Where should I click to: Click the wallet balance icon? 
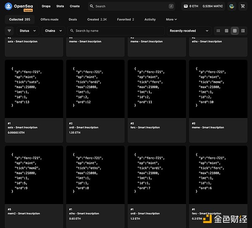pos(186,6)
